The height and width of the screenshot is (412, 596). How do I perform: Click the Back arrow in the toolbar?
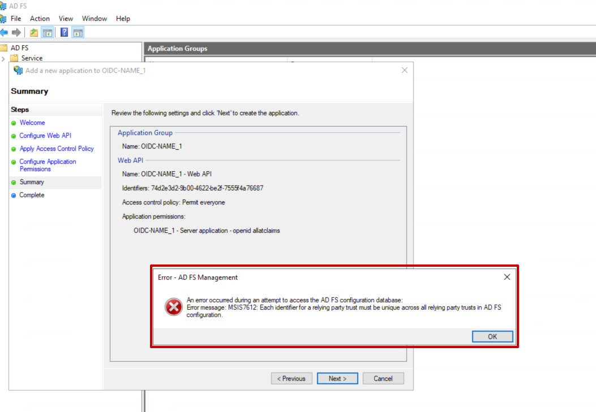tap(4, 33)
